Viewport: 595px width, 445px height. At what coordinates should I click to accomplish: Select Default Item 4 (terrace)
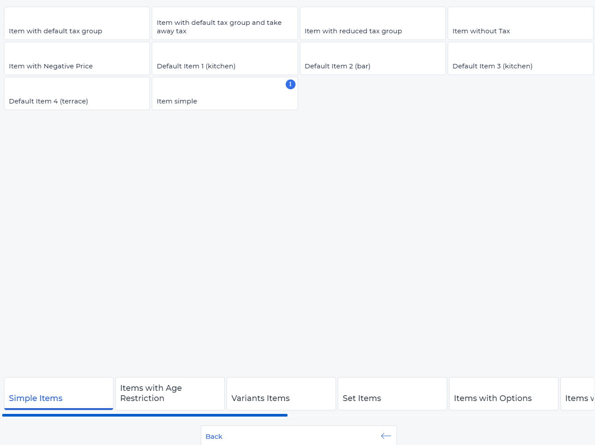tap(77, 94)
